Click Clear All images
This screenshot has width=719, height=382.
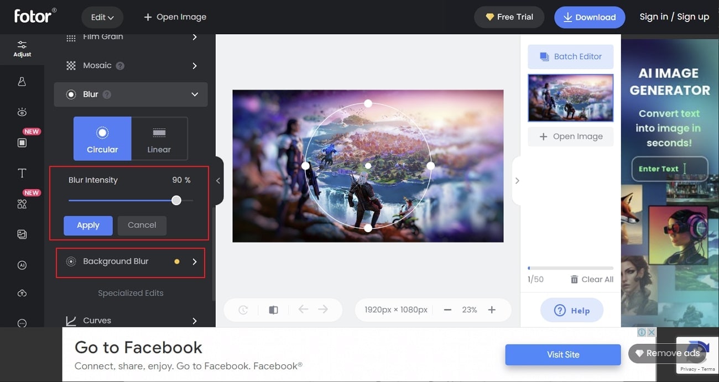[x=592, y=279]
